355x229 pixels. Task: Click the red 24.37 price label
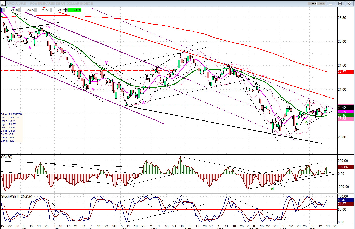coord(342,72)
